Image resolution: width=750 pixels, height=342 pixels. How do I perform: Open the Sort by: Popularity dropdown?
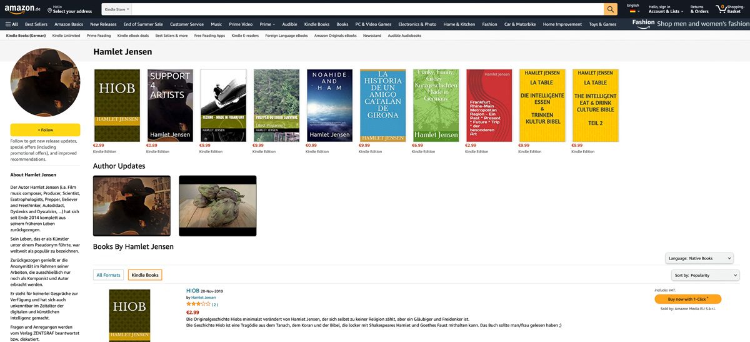click(706, 275)
